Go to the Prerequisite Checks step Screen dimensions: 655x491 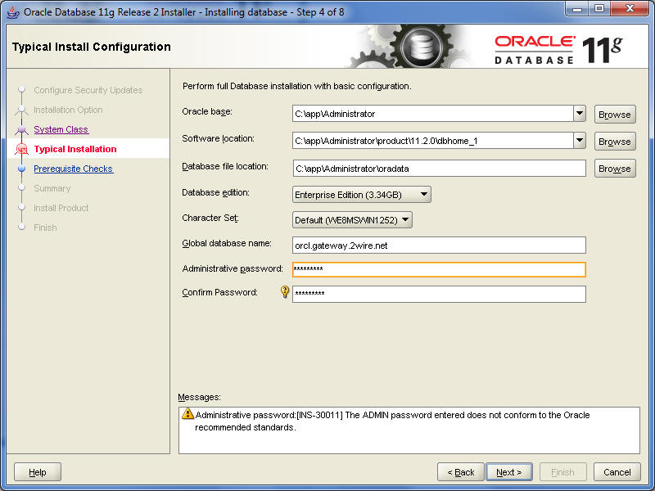[73, 169]
